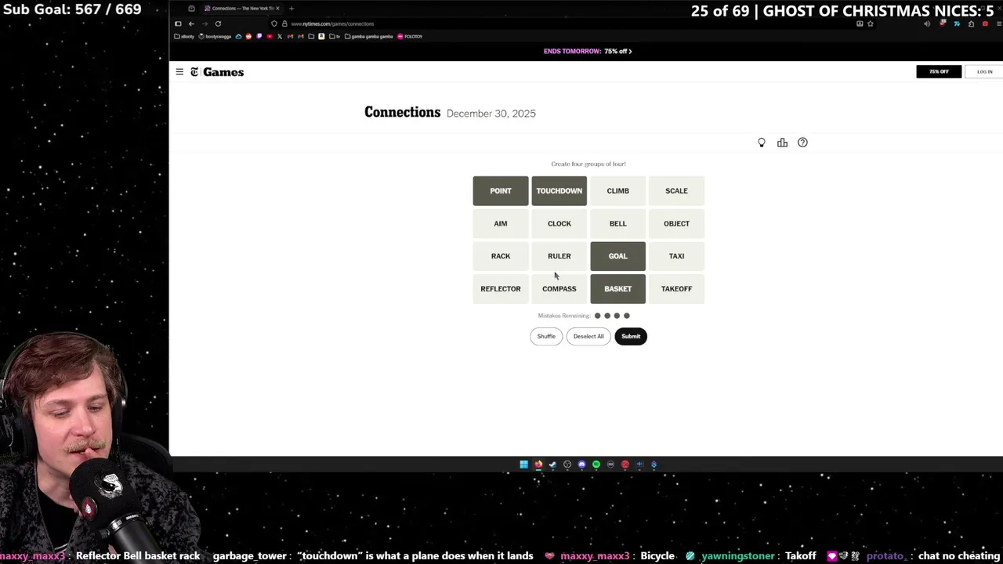Open Steam from the taskbar

552,465
